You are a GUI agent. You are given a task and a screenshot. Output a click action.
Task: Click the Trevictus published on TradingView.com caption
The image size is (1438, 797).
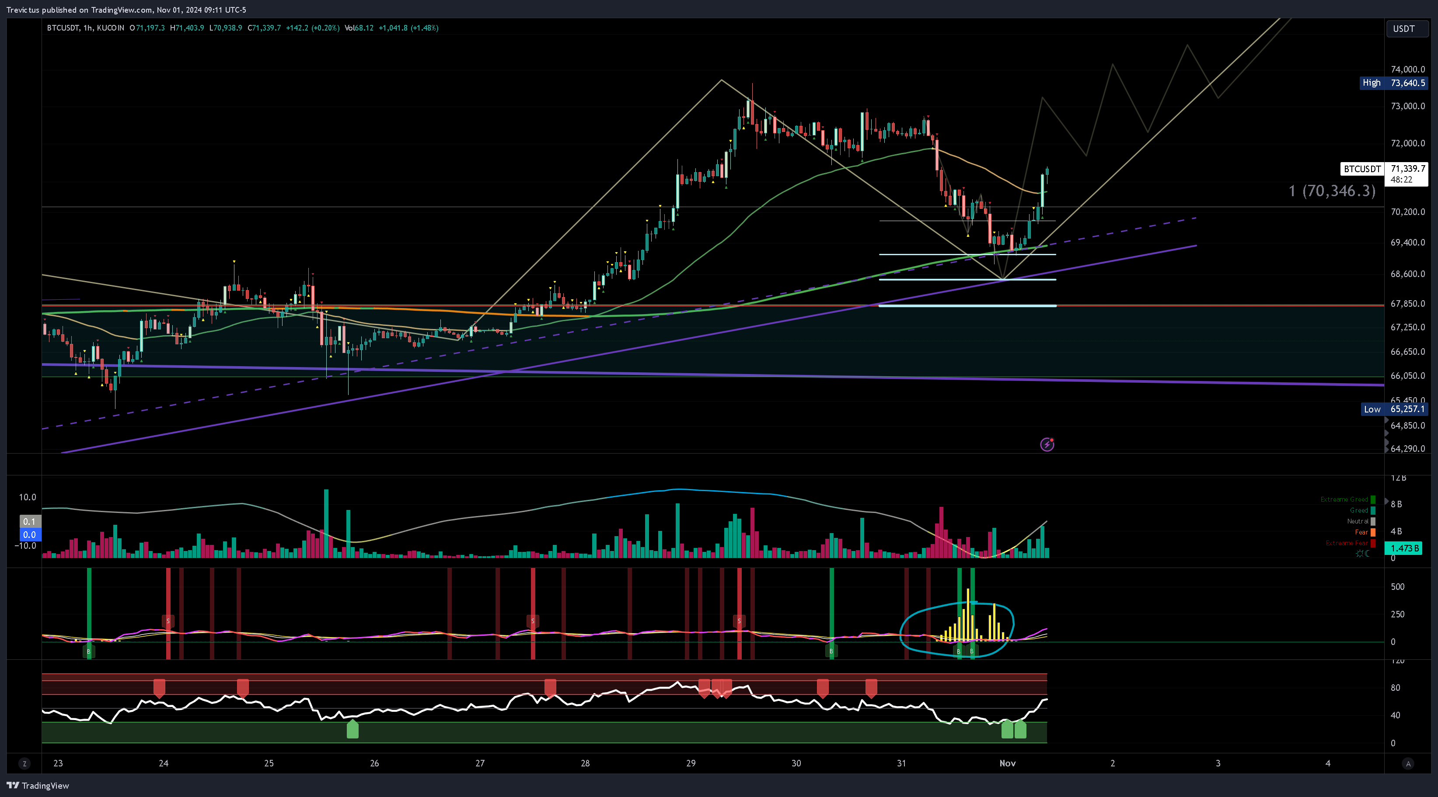click(78, 10)
